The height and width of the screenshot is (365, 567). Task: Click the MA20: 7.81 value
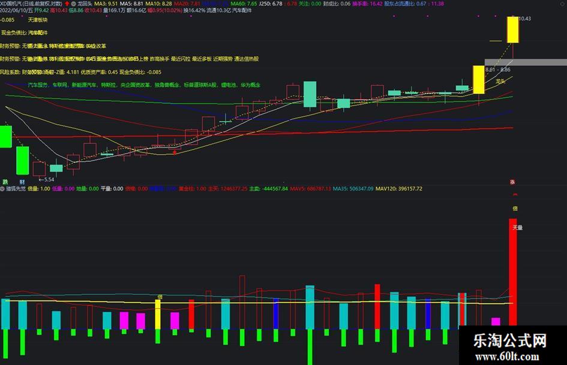[x=187, y=4]
